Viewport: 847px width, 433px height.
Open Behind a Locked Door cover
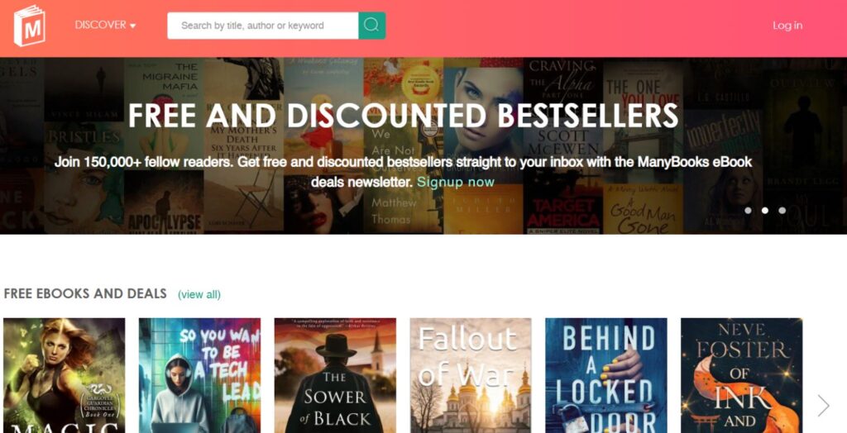(606, 375)
